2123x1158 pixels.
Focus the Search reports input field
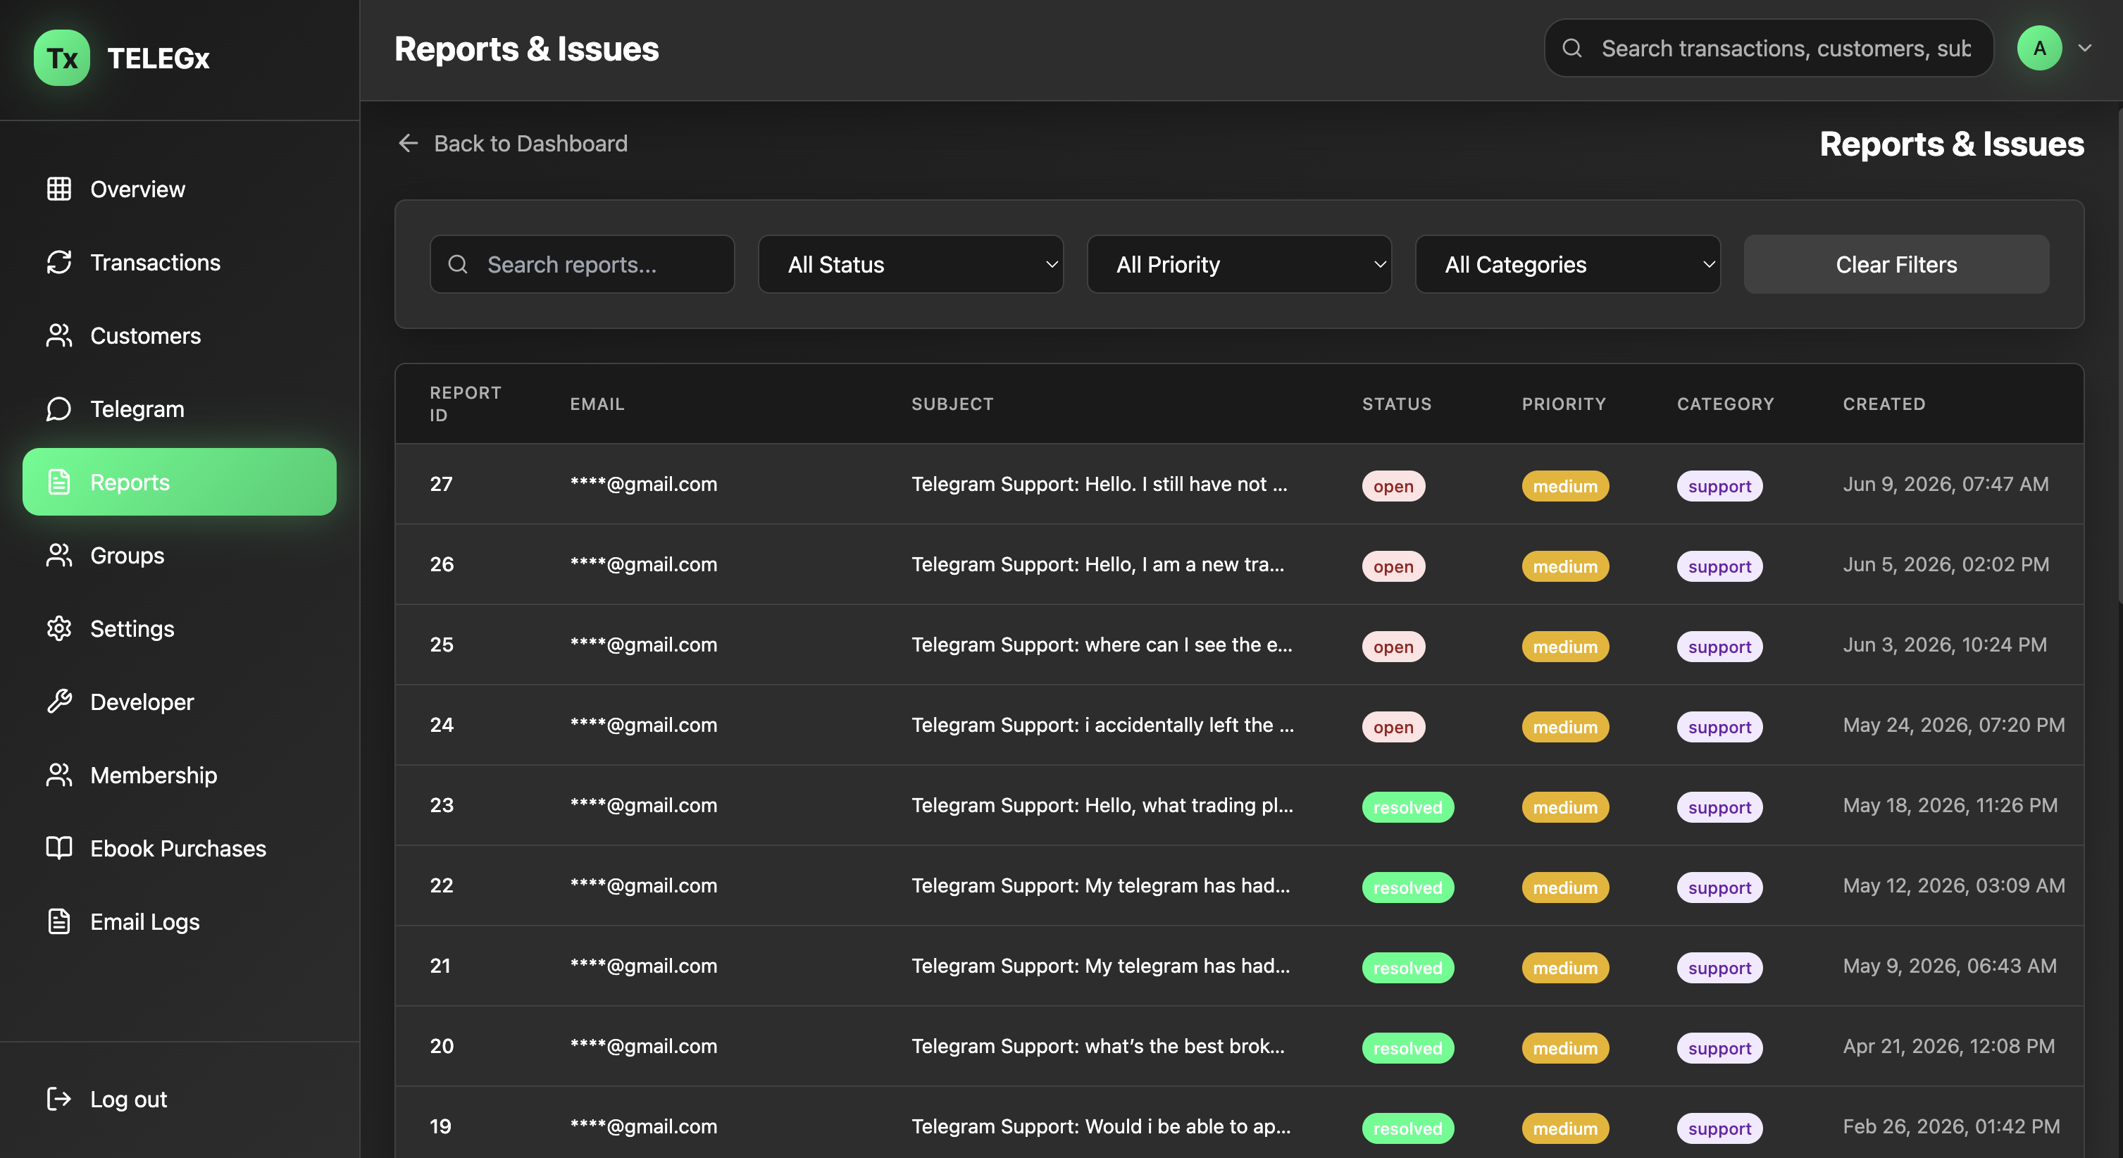[x=582, y=265]
